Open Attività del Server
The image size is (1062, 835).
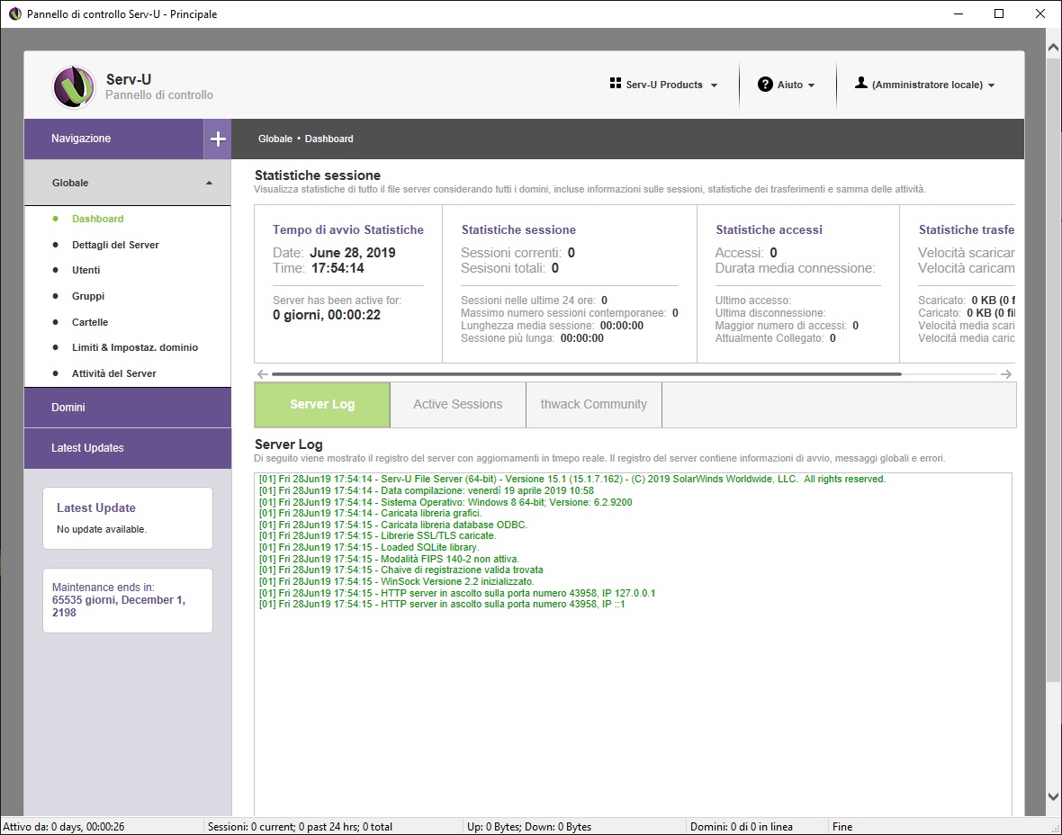(113, 373)
